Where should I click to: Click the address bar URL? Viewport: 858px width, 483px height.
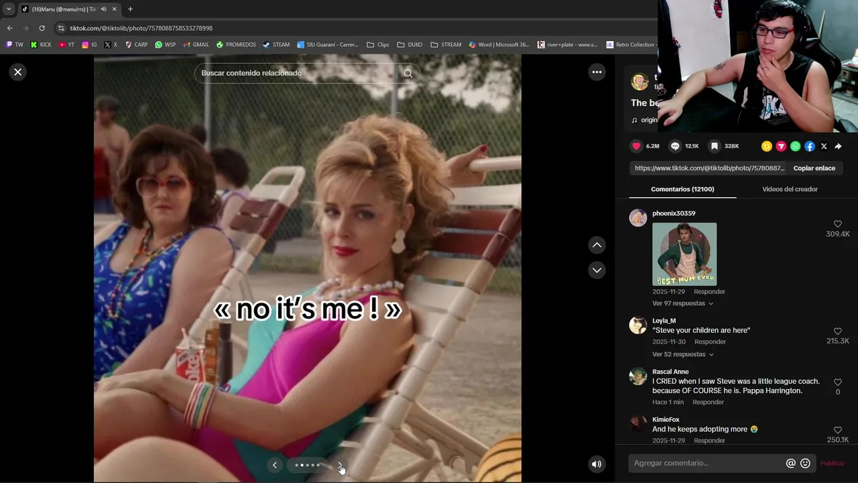pos(141,28)
